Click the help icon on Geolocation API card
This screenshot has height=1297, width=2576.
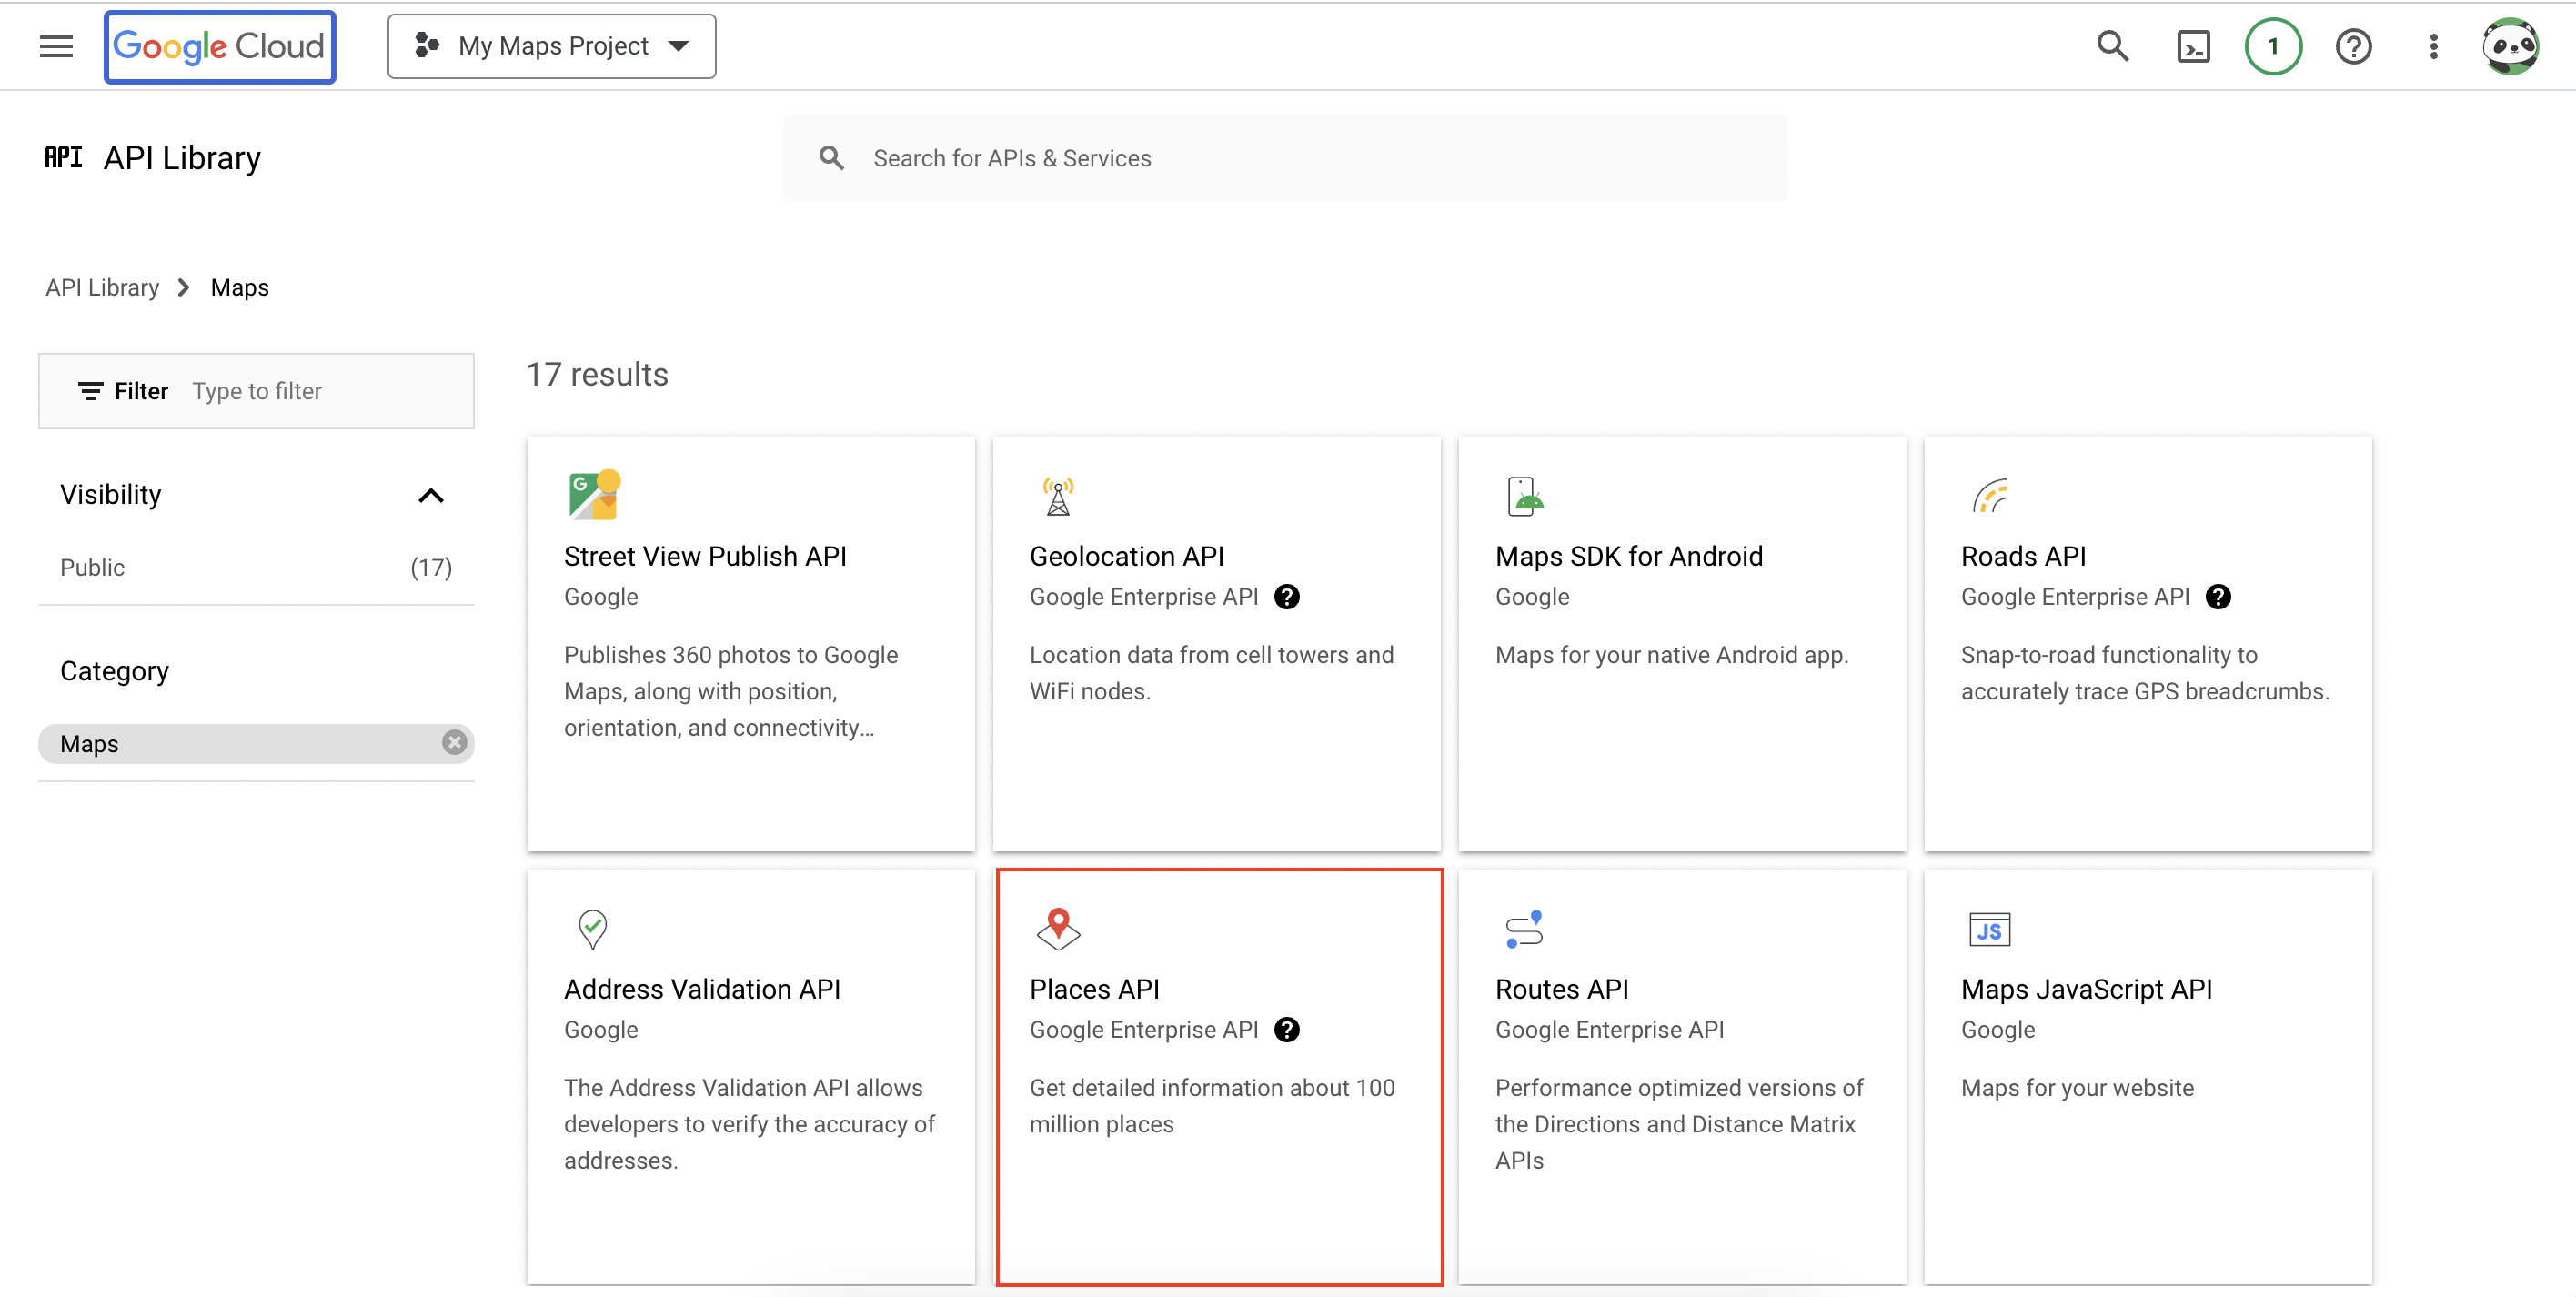[x=1287, y=597]
